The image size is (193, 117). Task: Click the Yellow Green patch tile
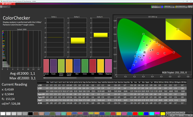[61, 66]
